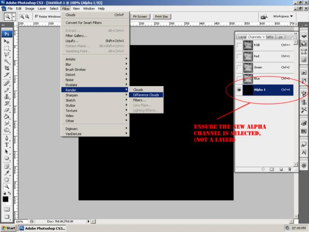This screenshot has width=309, height=232.
Task: Reset default foreground and background colors
Action: point(5,193)
